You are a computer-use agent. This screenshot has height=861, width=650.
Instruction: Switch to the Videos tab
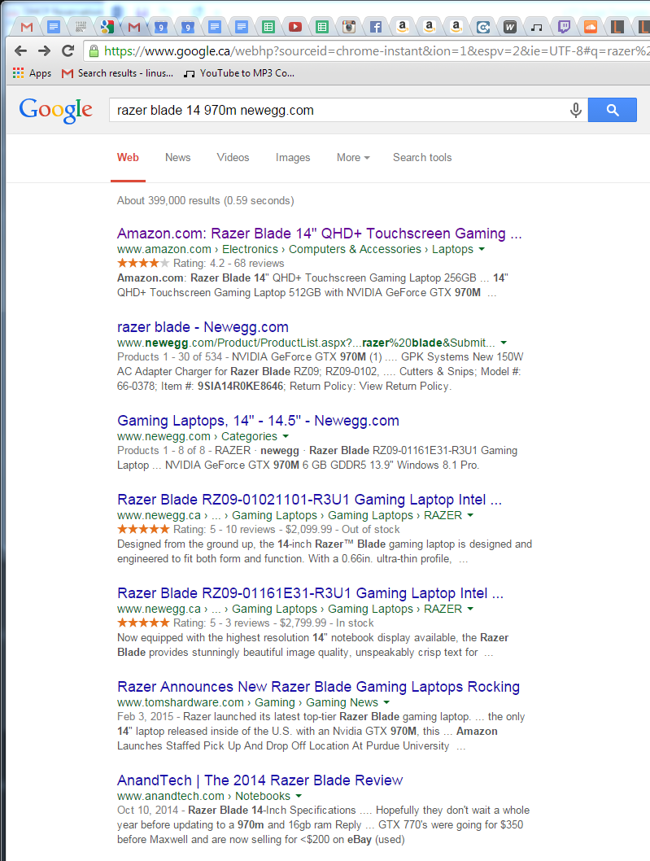(x=233, y=158)
